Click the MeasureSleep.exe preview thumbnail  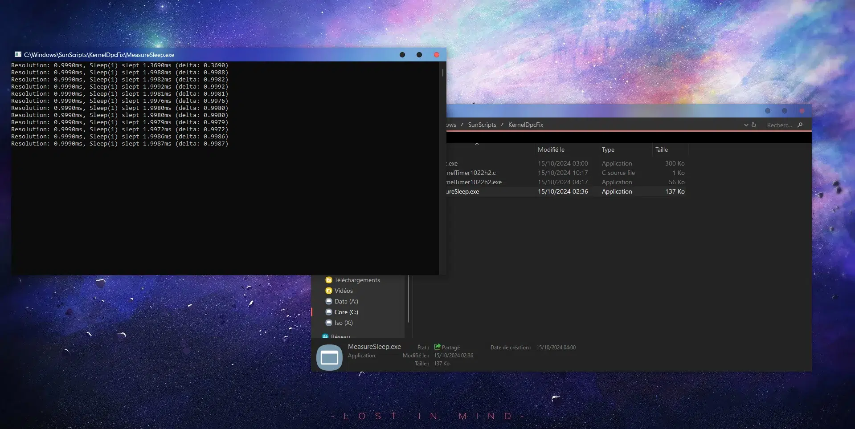pos(329,356)
